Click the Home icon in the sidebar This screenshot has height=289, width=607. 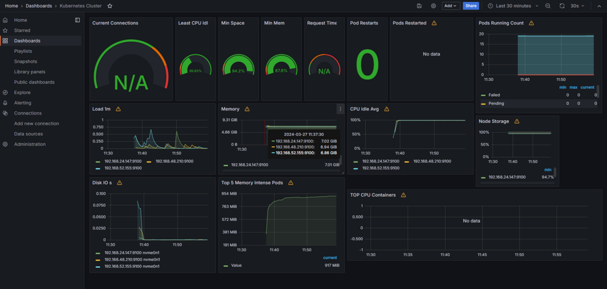pos(5,20)
